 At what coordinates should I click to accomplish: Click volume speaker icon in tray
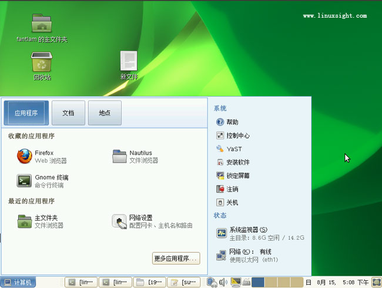223,283
